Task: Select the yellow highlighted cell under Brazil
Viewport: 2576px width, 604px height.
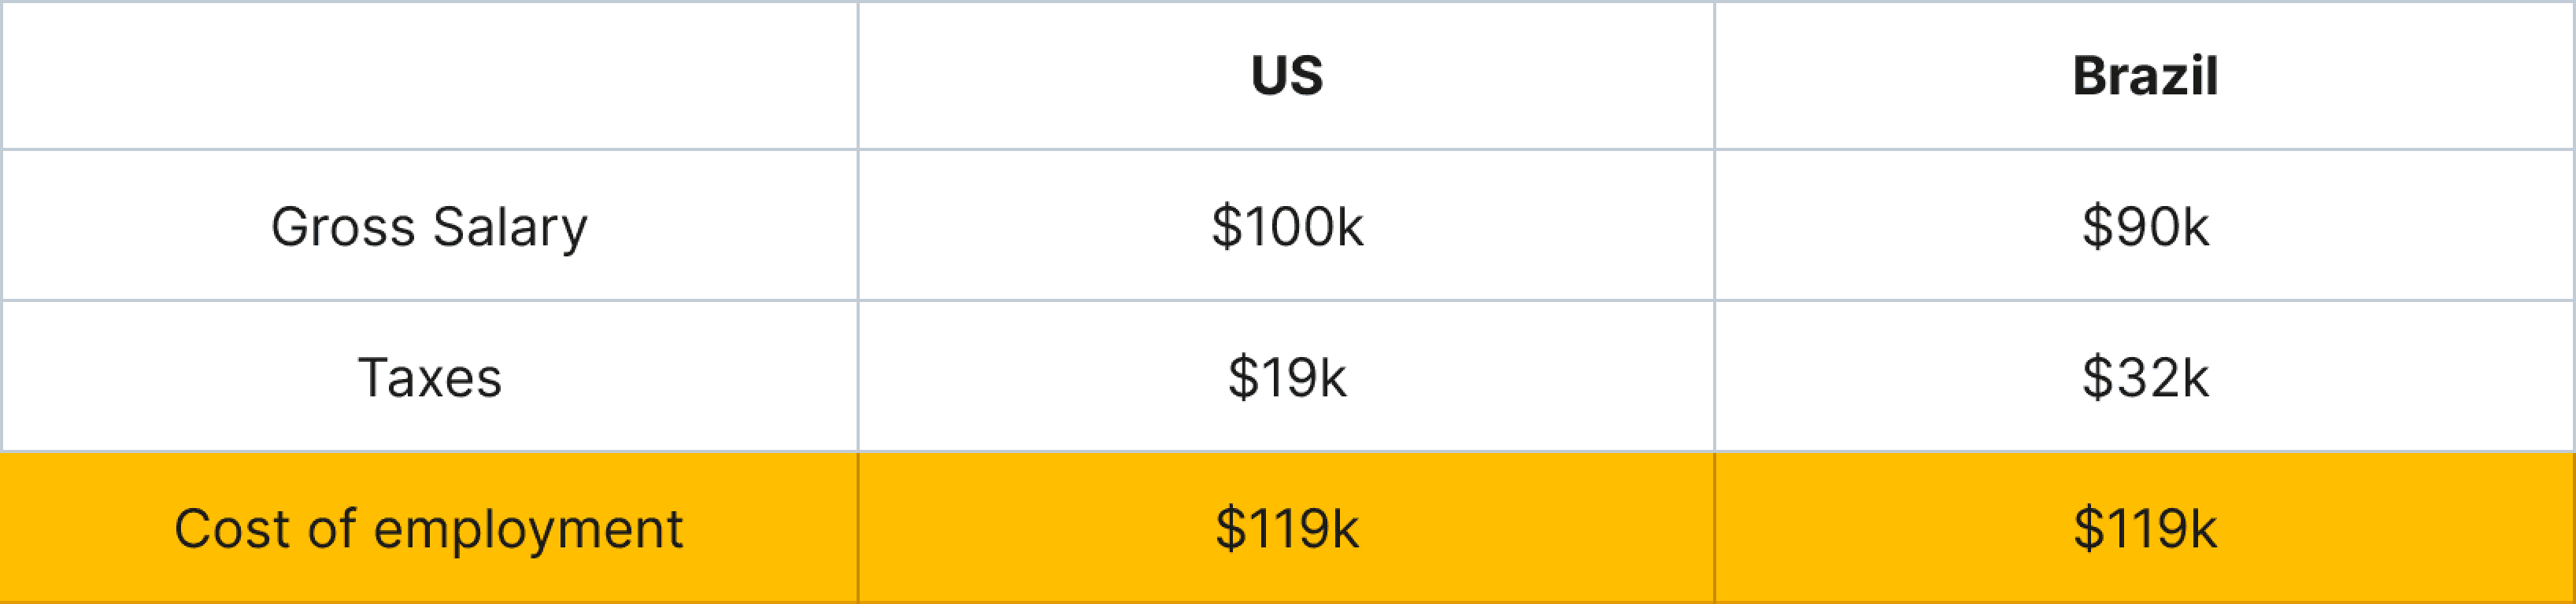Action: pyautogui.click(x=2144, y=528)
